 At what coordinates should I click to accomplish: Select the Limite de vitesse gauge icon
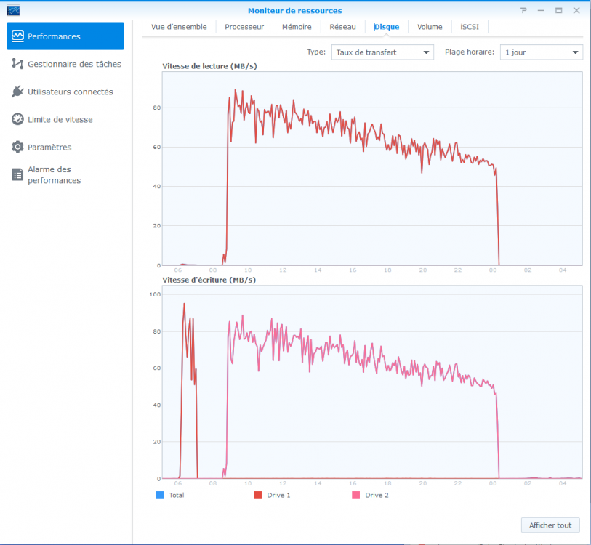point(18,119)
